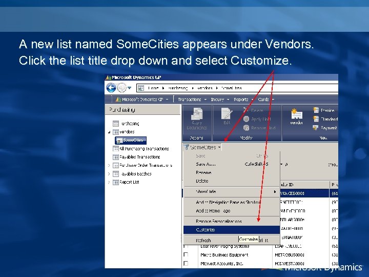The image size is (369, 277).
Task: Select the Vendors list item
Action: point(124,132)
